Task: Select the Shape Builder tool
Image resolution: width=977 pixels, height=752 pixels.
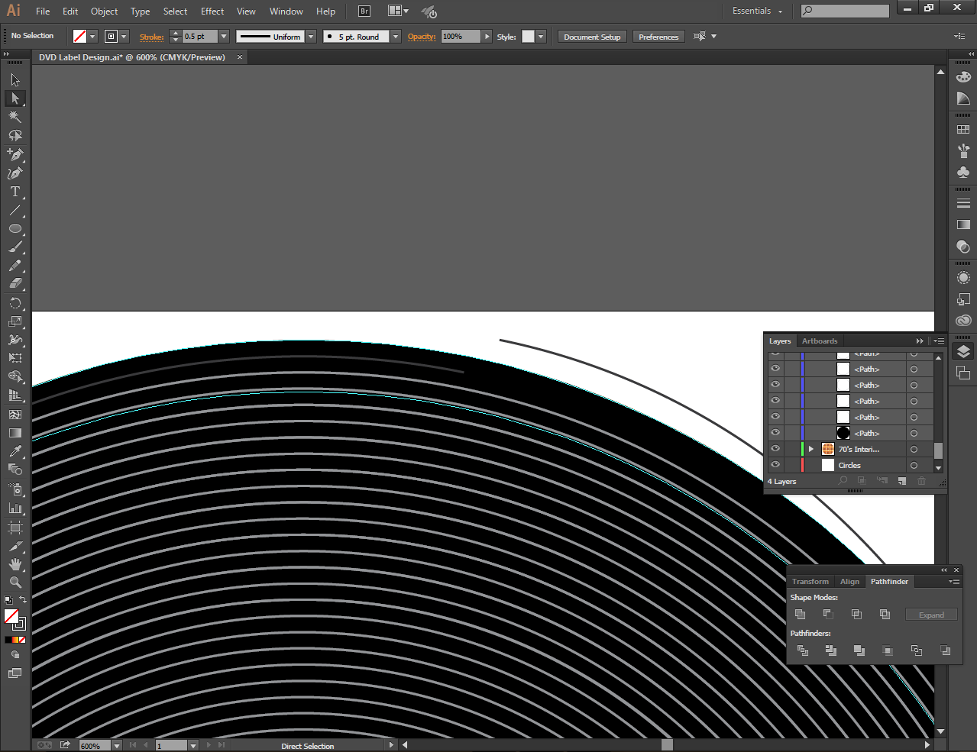Action: coord(15,377)
